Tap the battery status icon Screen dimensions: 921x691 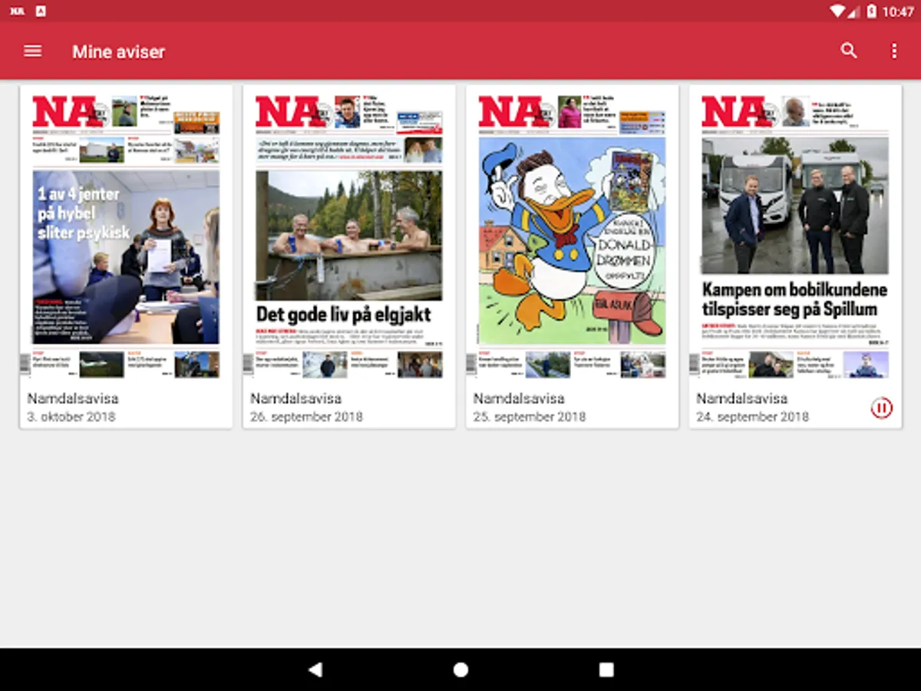pyautogui.click(x=871, y=11)
